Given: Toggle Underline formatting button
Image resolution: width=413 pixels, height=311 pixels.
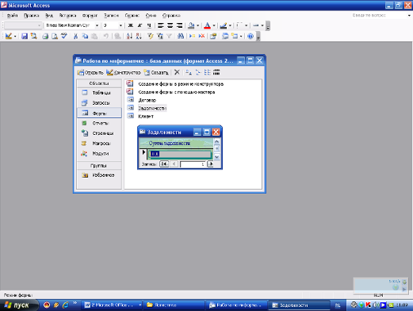Looking at the screenshot, I should pyautogui.click(x=149, y=25).
